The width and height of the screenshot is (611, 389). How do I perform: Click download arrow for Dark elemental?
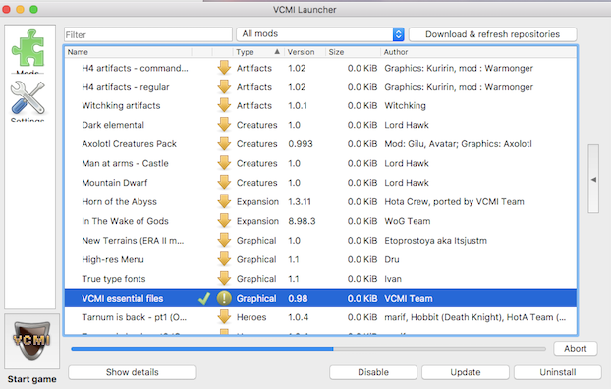tap(224, 125)
